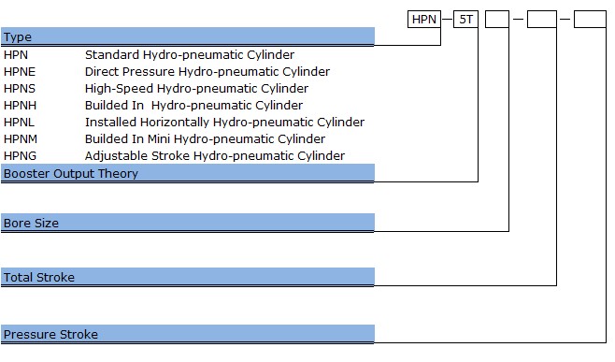Click the HPNG type code label

click(20, 156)
